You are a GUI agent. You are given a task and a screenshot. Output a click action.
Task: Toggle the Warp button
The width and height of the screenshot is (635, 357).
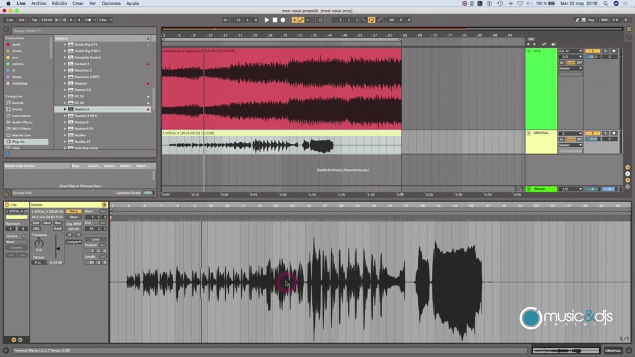[x=73, y=212]
